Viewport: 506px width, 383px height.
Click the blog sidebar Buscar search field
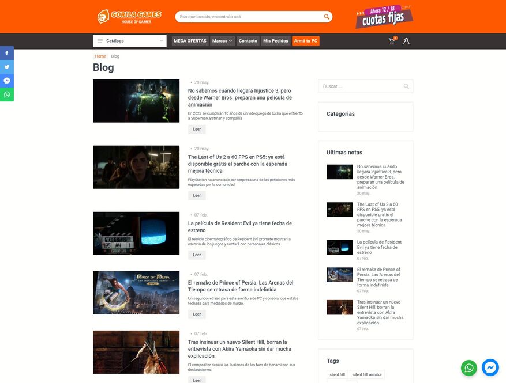coord(361,86)
